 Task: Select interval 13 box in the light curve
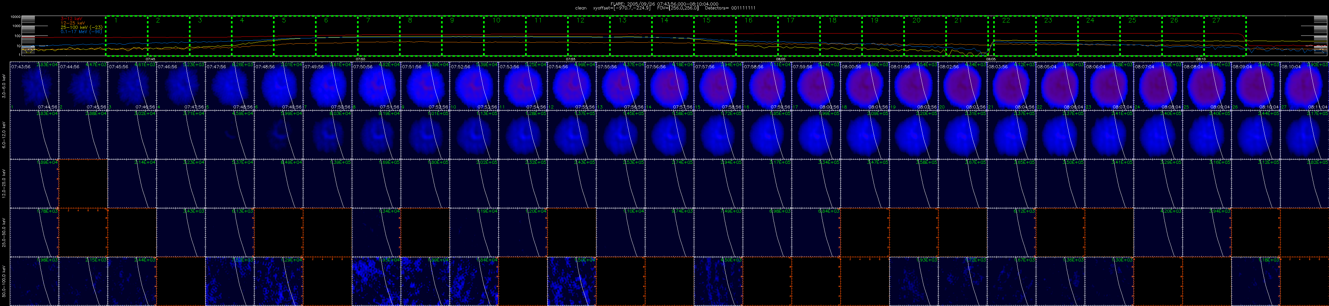pyautogui.click(x=631, y=35)
